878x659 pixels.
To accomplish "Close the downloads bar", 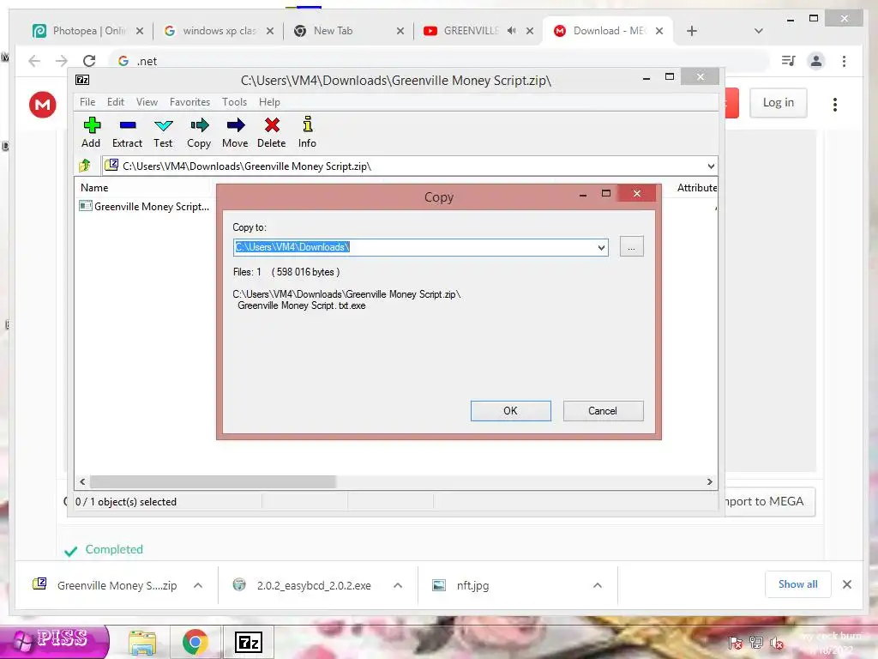I will coord(846,584).
